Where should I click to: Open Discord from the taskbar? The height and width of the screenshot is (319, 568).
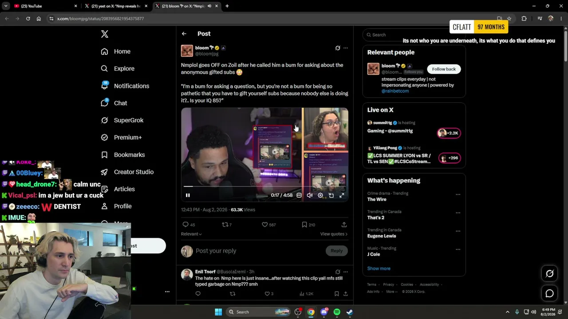click(324, 312)
